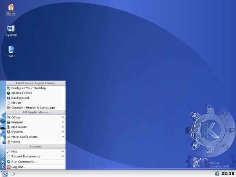This screenshot has width=236, height=177.
Task: Open More Applications label in menu
Action: 24,137
